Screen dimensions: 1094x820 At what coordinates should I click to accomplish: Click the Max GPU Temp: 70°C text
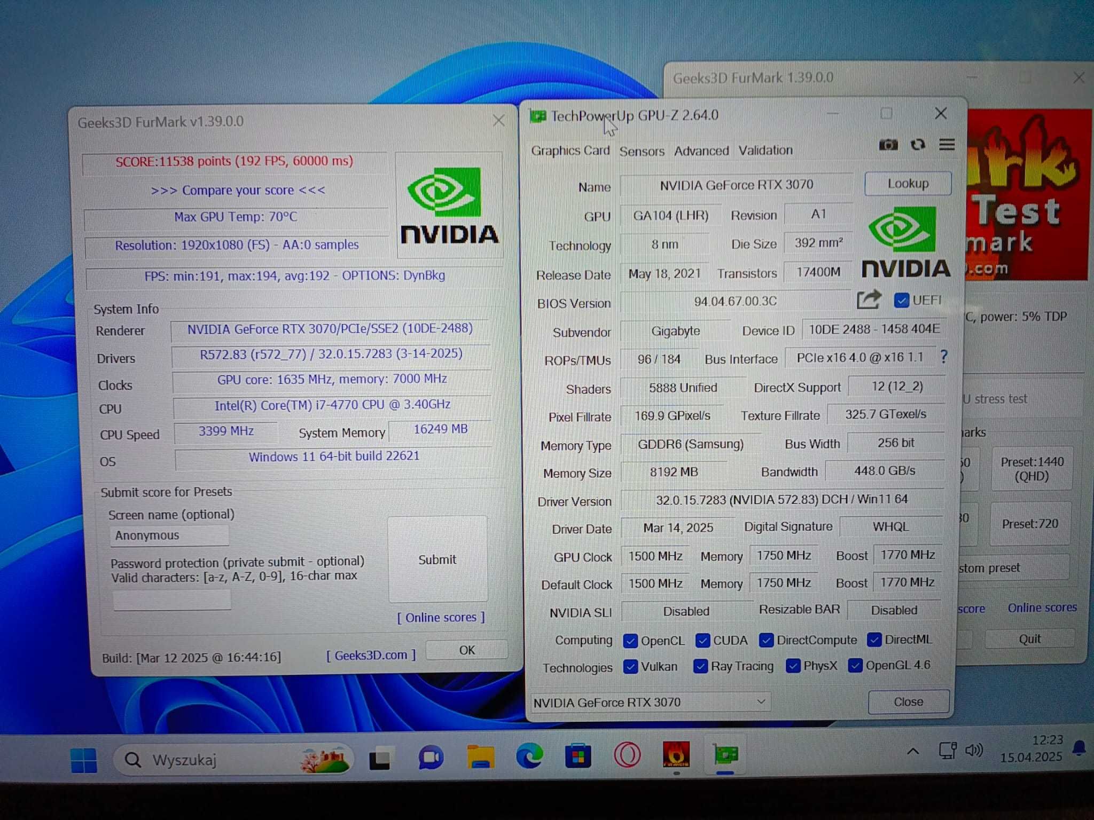(236, 217)
